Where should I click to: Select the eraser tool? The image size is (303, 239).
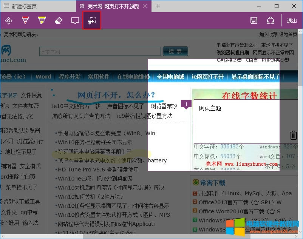tap(59, 21)
